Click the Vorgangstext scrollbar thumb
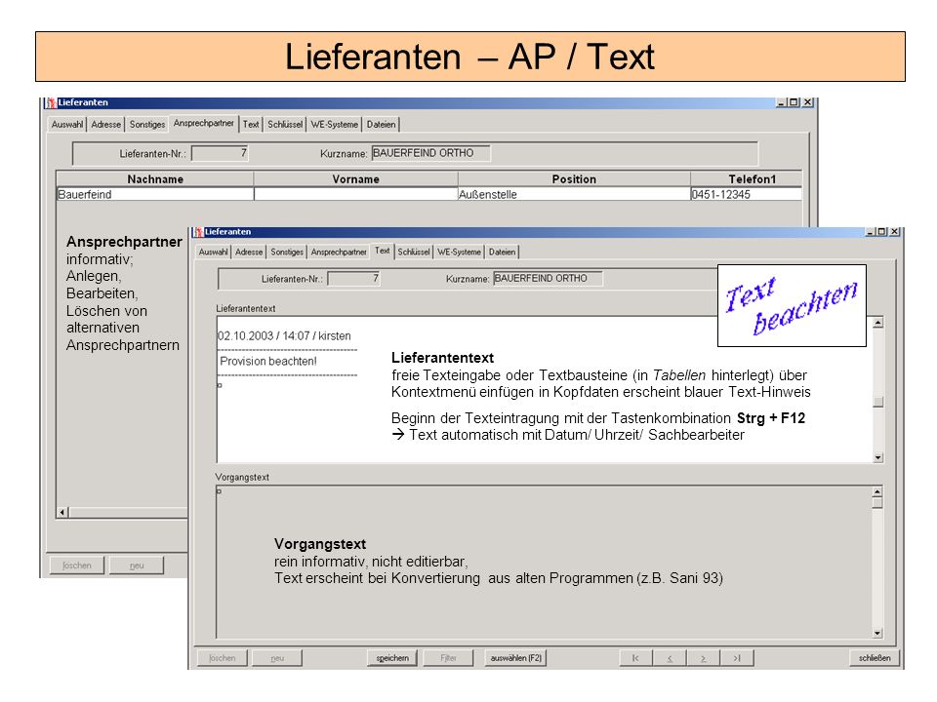This screenshot has width=937, height=702. [877, 503]
